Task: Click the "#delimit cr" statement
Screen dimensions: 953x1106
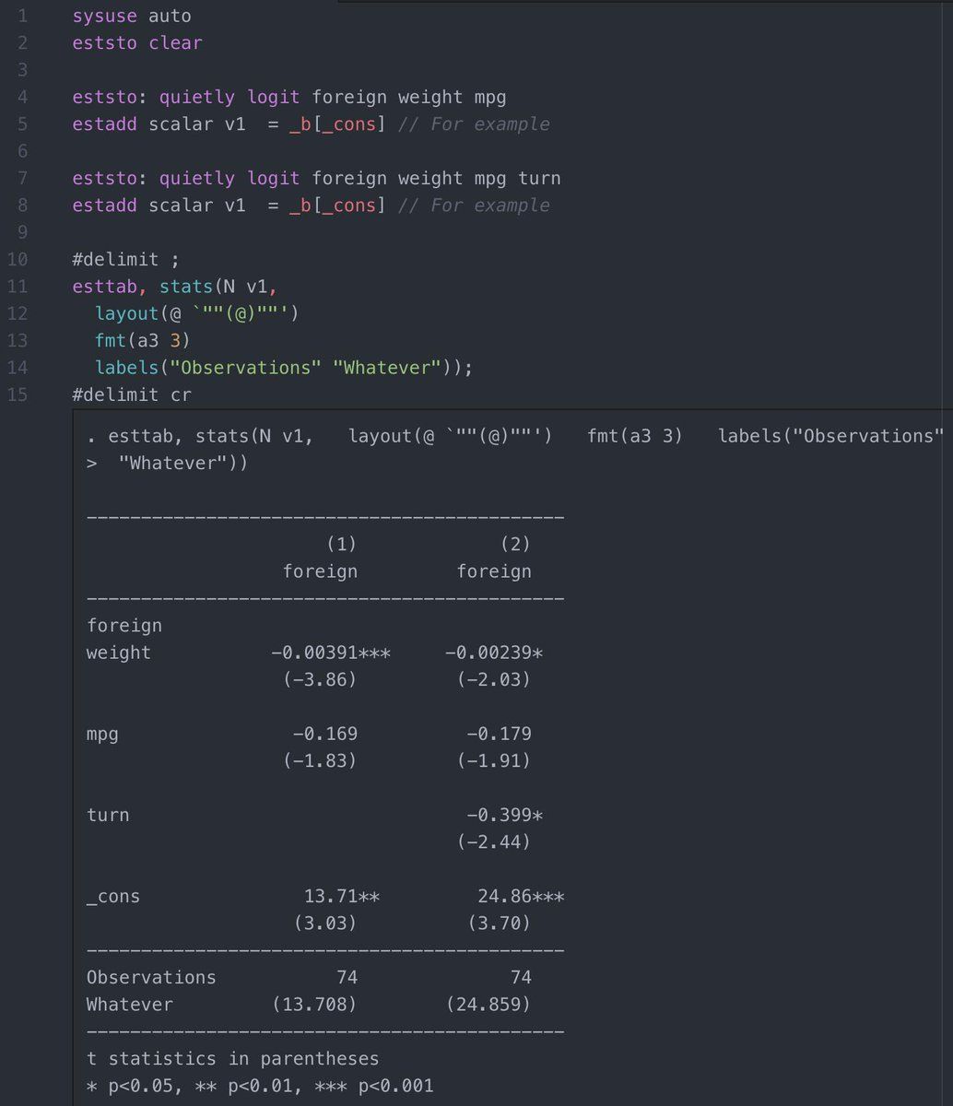Action: pos(132,394)
